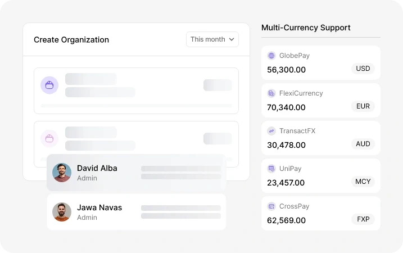Open David Alba's avatar

click(x=62, y=173)
